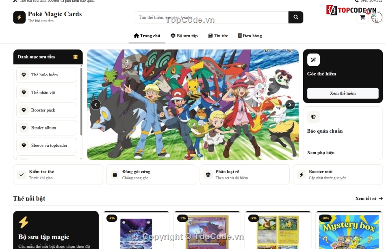Viewport: 386px width, 249px height.
Task: Select Booster pack category
Action: (47, 110)
